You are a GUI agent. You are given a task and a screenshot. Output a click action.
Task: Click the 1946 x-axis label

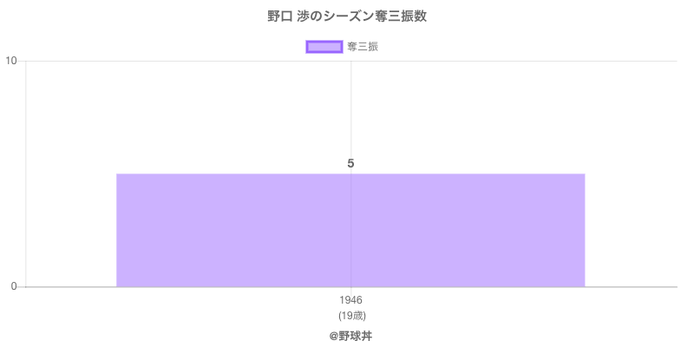click(350, 300)
